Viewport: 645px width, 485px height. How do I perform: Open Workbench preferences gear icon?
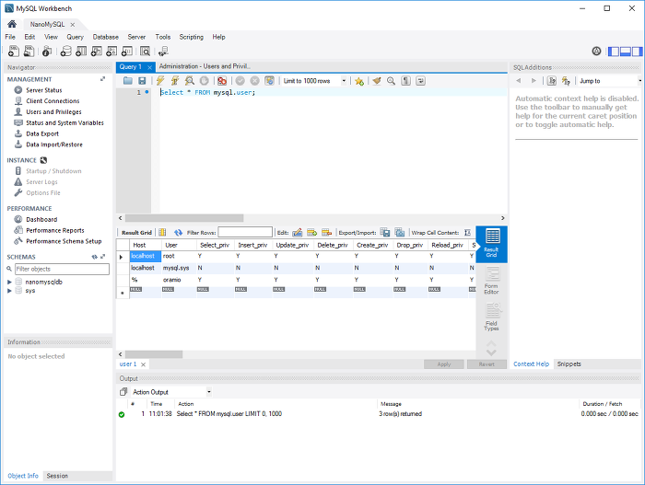tap(596, 51)
